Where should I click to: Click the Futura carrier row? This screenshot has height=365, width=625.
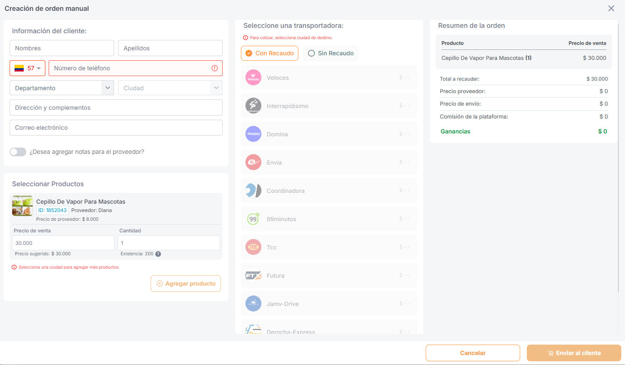pos(329,276)
